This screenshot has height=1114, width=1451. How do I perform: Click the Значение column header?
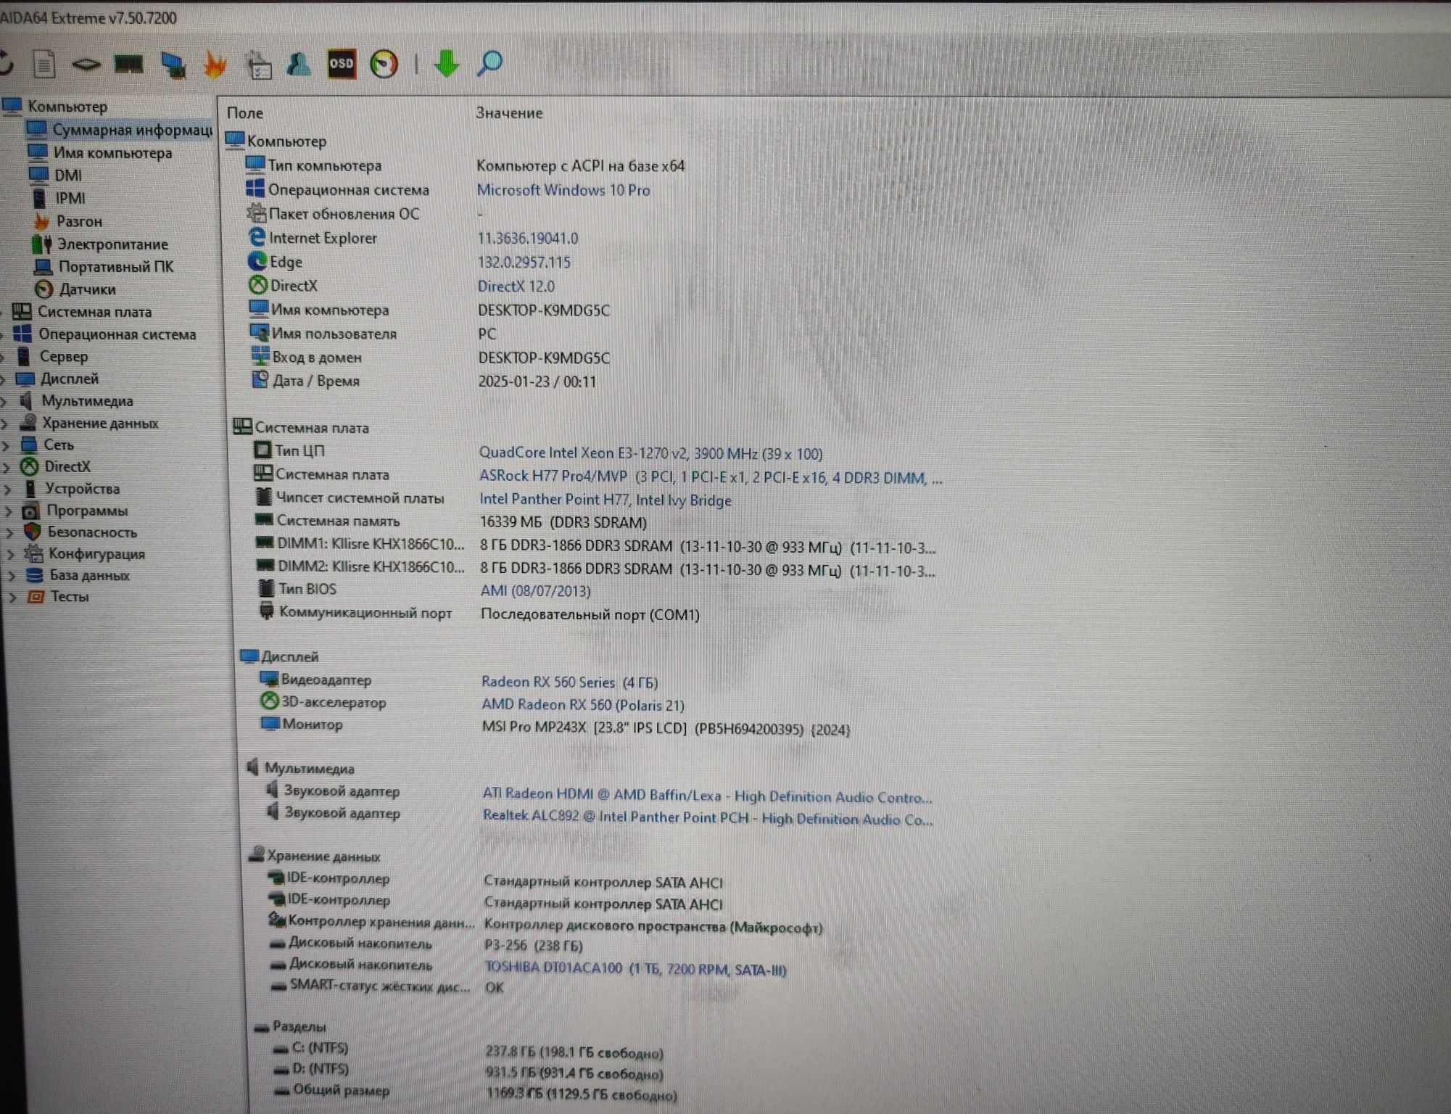[x=509, y=113]
